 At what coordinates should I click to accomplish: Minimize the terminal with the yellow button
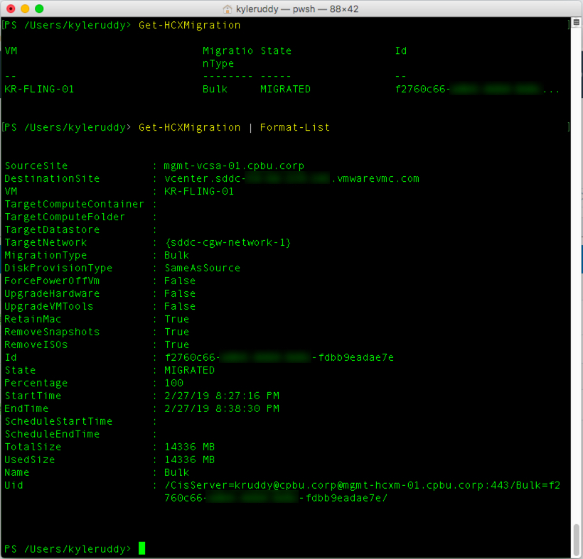(x=24, y=9)
